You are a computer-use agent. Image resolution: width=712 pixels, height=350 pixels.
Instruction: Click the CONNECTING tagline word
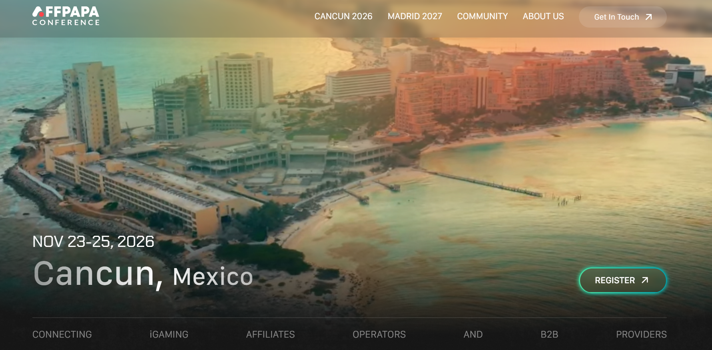62,334
